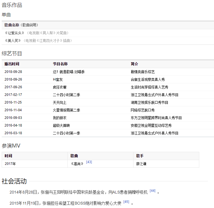Image resolution: width=214 pixels, height=208 pixels.
Task: Click the 火星情报局第二季 program name
Action: [x=67, y=110]
